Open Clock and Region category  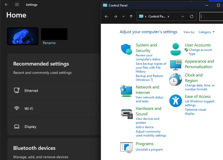tap(193, 78)
